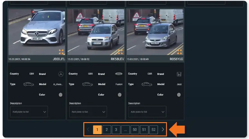The height and width of the screenshot is (139, 249).
Task: Open the Ford Fusion snapshot thumbnail
Action: (96, 32)
